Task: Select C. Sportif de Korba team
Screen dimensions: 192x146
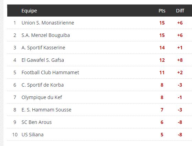Action: [x=42, y=85]
